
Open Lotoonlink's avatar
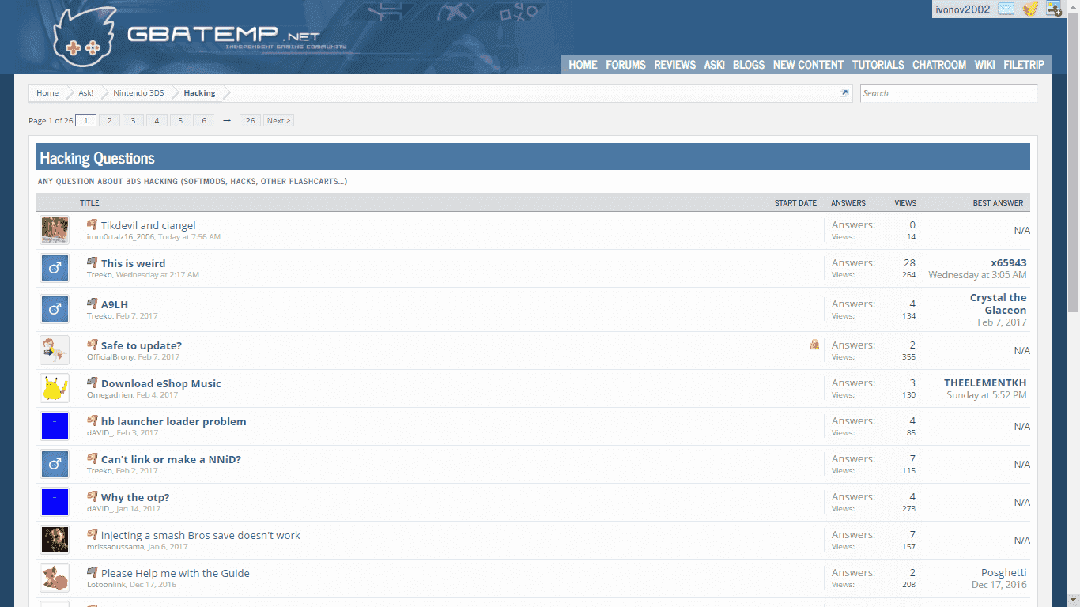(x=55, y=578)
